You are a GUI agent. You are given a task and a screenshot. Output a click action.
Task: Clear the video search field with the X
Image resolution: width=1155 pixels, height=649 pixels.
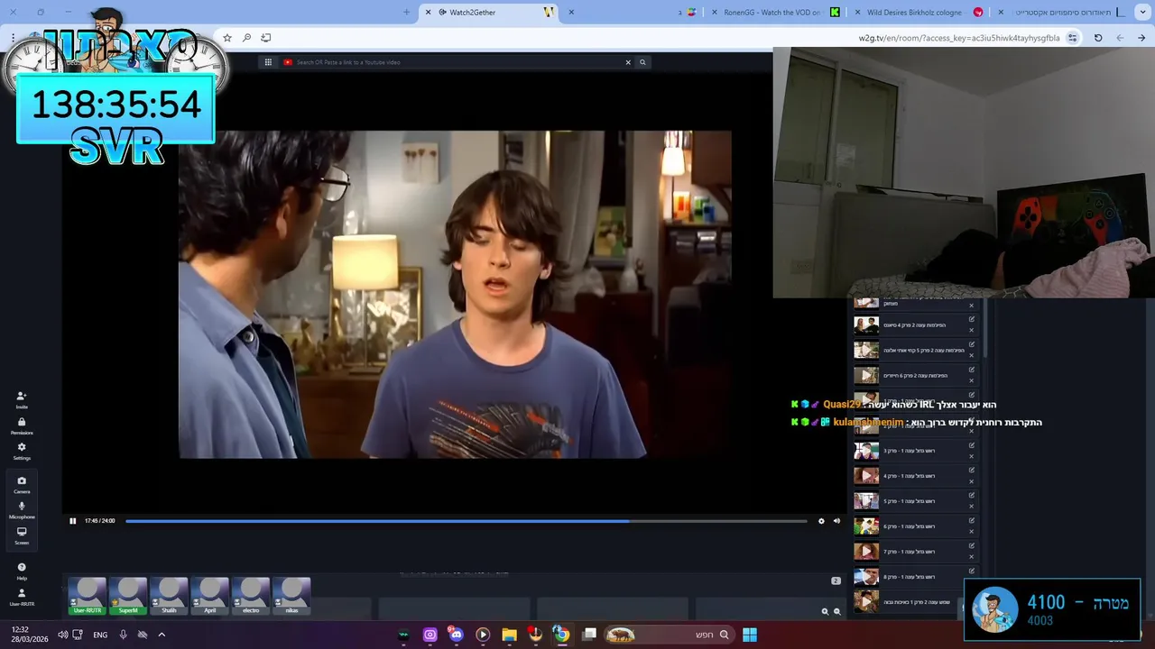[628, 62]
